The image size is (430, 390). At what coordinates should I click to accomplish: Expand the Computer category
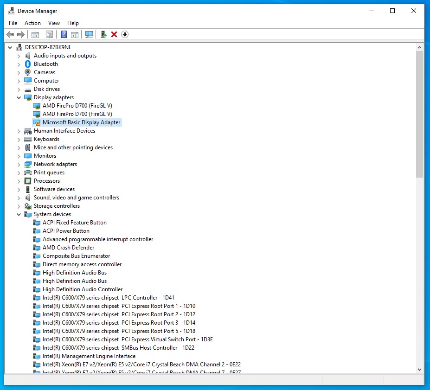(19, 81)
